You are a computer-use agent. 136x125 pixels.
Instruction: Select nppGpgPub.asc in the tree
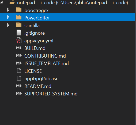(41, 79)
